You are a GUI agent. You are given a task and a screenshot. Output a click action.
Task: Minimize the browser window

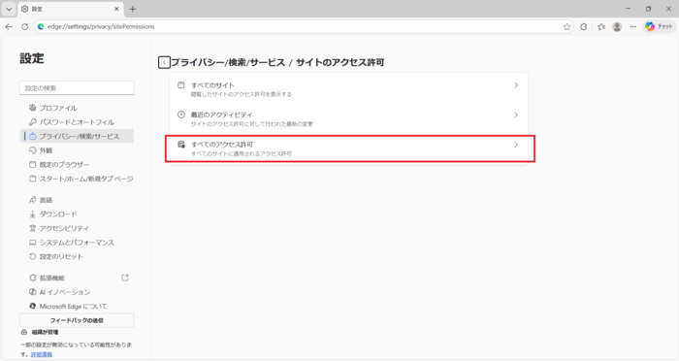628,9
